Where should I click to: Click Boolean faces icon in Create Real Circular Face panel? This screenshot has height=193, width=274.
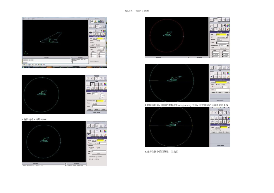(97, 84)
